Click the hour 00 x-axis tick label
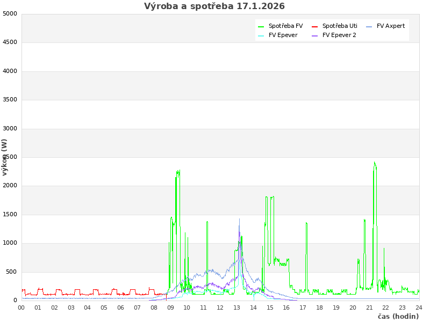This screenshot has width=430, height=322. click(21, 308)
